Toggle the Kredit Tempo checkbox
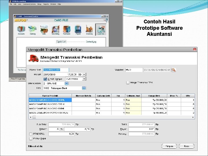 point(45,79)
